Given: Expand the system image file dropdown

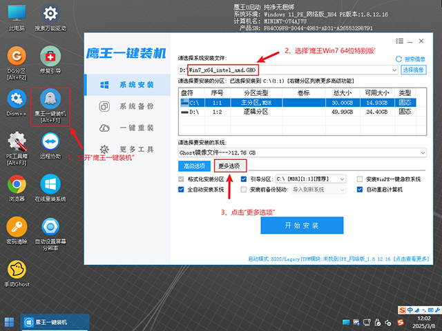Looking at the screenshot, I should tap(394, 70).
